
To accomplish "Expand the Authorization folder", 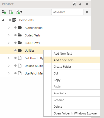I will [9, 28].
